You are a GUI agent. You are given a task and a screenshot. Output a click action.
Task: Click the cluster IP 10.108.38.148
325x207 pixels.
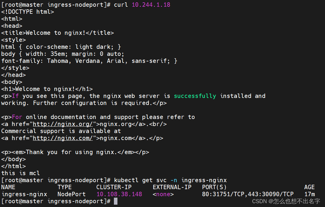pyautogui.click(x=119, y=194)
